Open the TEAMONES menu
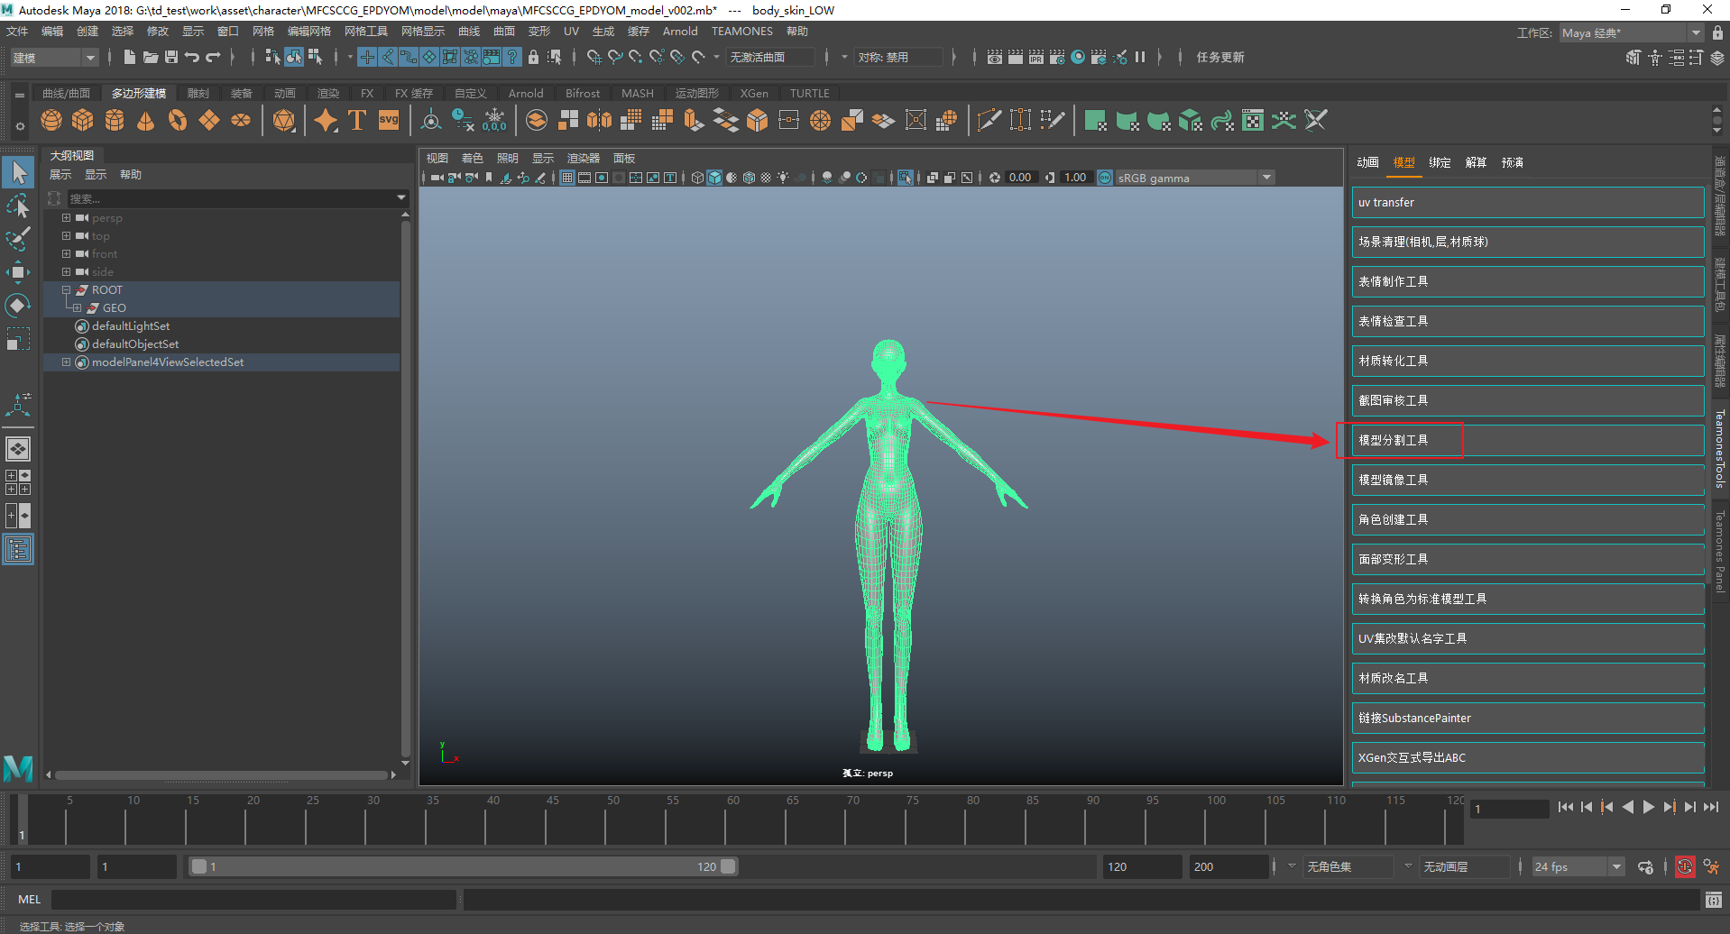 [x=741, y=32]
